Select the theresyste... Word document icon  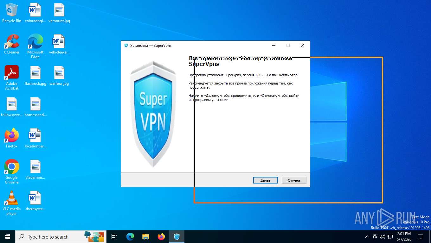pyautogui.click(x=35, y=201)
